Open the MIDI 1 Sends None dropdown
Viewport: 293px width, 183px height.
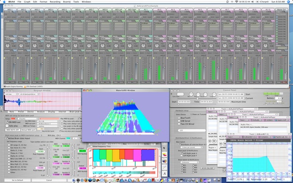pos(11,39)
